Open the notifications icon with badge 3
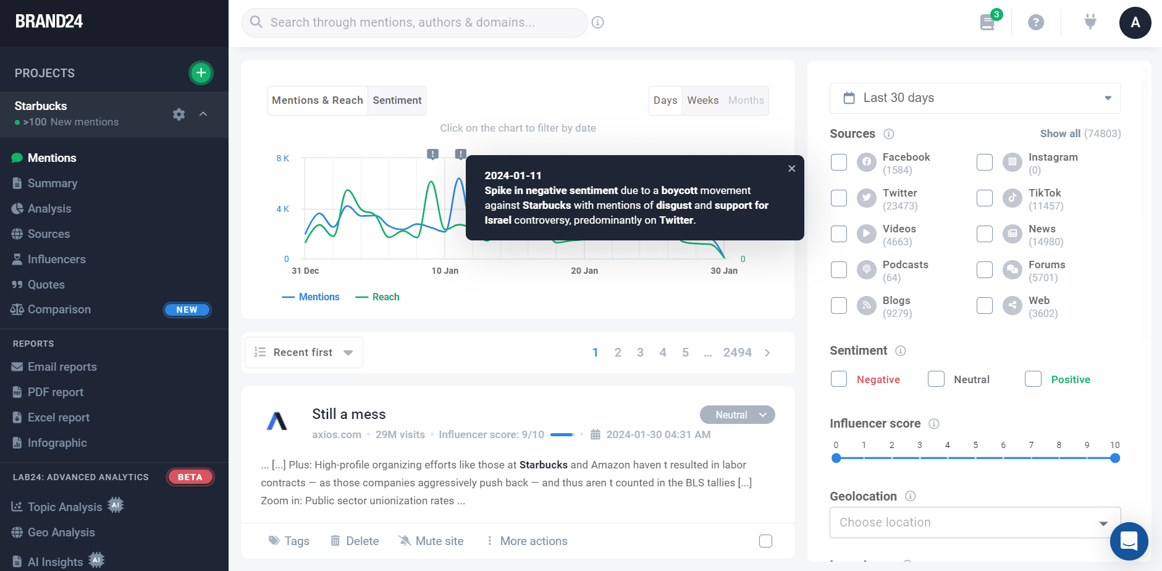The width and height of the screenshot is (1162, 571). [x=987, y=23]
